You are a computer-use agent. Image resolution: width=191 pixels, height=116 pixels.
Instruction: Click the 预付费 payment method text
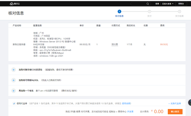(x=115, y=45)
